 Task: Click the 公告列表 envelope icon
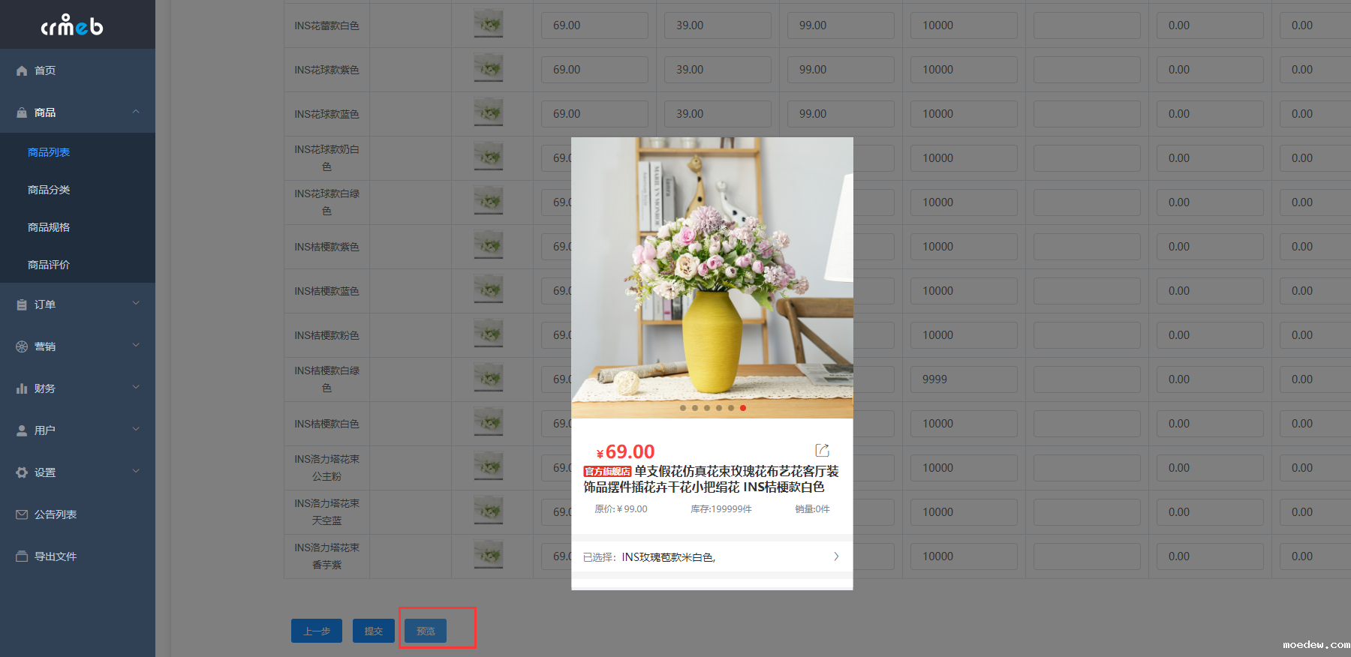tap(22, 514)
